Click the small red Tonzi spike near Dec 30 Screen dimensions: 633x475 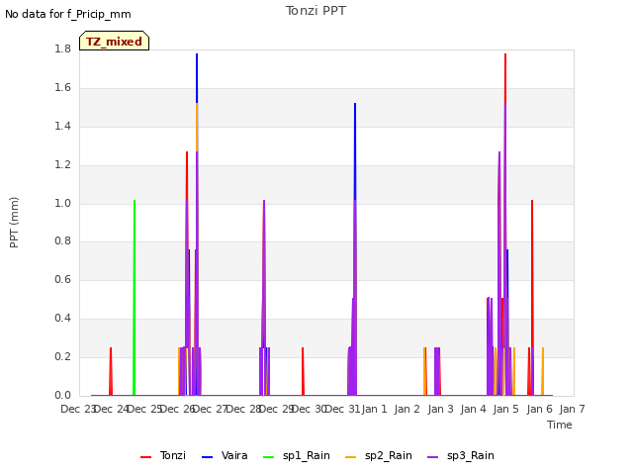[x=303, y=371]
